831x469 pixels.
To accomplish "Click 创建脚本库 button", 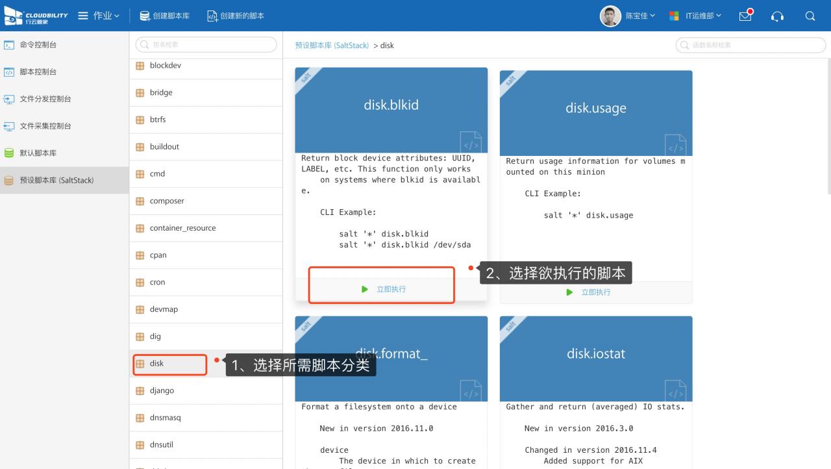I will (164, 16).
